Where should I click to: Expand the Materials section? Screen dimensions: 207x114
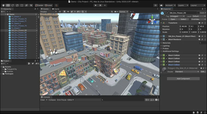pyautogui.click(x=162, y=43)
